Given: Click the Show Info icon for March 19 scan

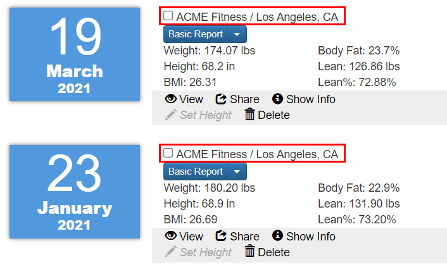Looking at the screenshot, I should point(277,99).
